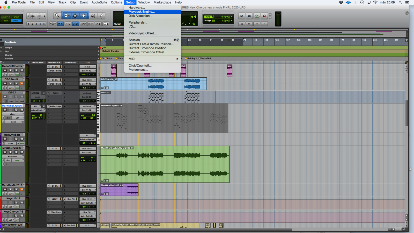Activate Shuffle edit mode
414x233 pixels.
tap(6, 17)
